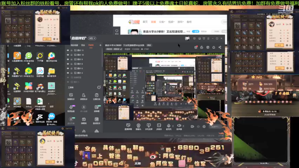Open the toolbox more options circle icon
This screenshot has width=299, height=168.
point(99,87)
